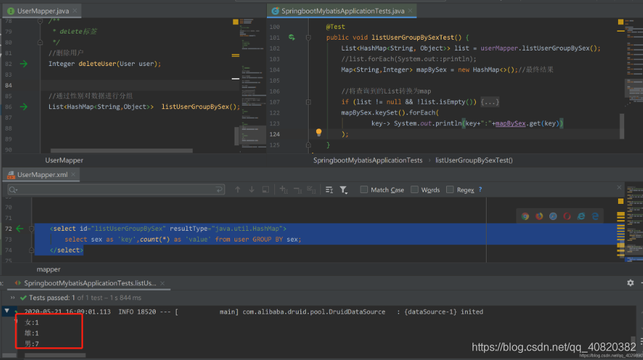
Task: Click yellow inspection indicator atop UserMapper.java editor
Action: pos(235,22)
